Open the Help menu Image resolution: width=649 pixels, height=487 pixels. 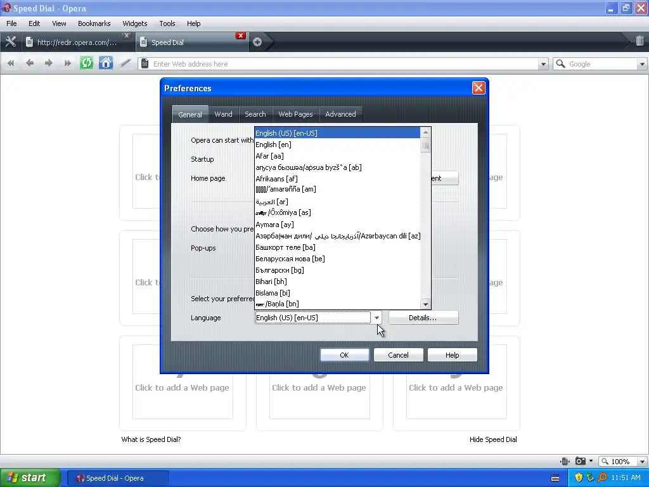[x=193, y=23]
